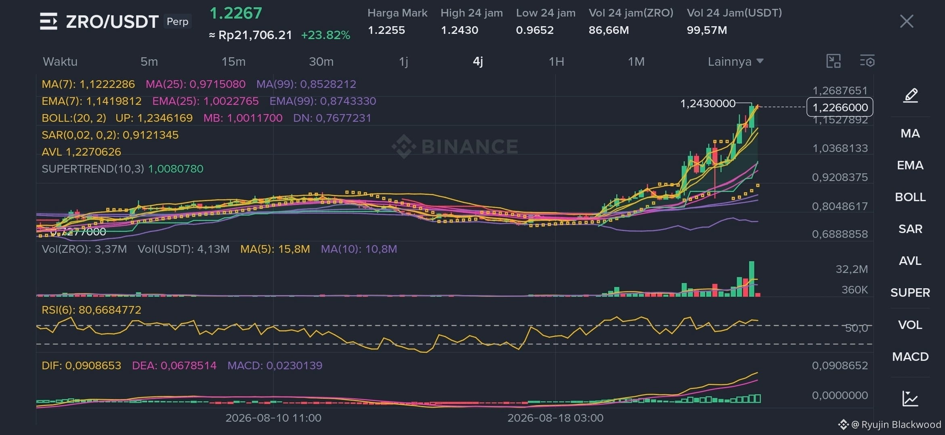Open ZRO/USDT pair selector

tap(112, 22)
